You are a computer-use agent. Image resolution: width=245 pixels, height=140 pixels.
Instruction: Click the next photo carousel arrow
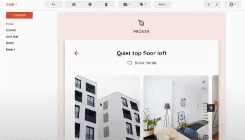coord(211,108)
